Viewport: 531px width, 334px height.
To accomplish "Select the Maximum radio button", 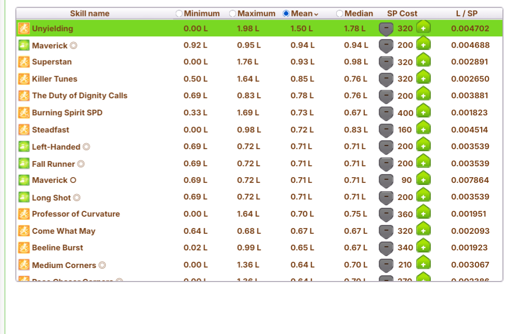I will click(x=232, y=14).
